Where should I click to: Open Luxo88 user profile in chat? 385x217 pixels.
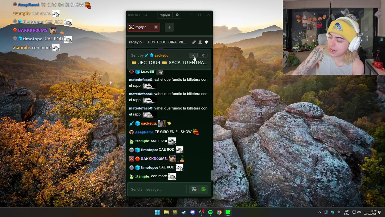click(x=148, y=72)
